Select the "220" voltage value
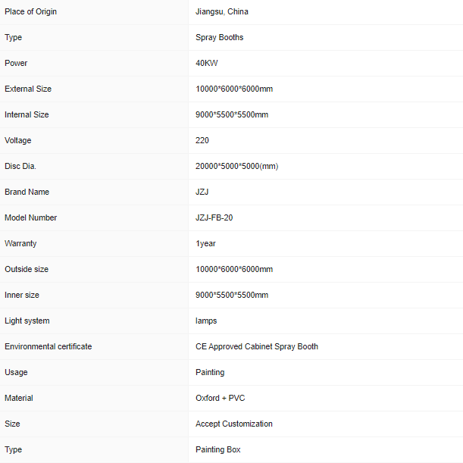Screen dimensions: 463x463 pyautogui.click(x=202, y=140)
